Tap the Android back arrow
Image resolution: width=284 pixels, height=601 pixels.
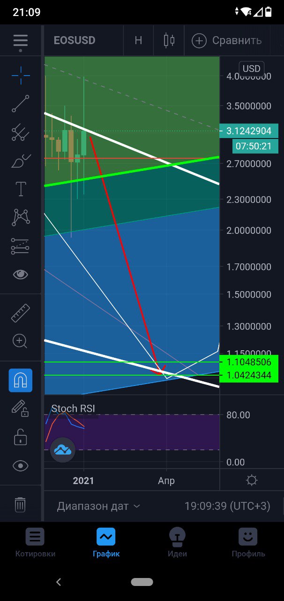click(59, 582)
